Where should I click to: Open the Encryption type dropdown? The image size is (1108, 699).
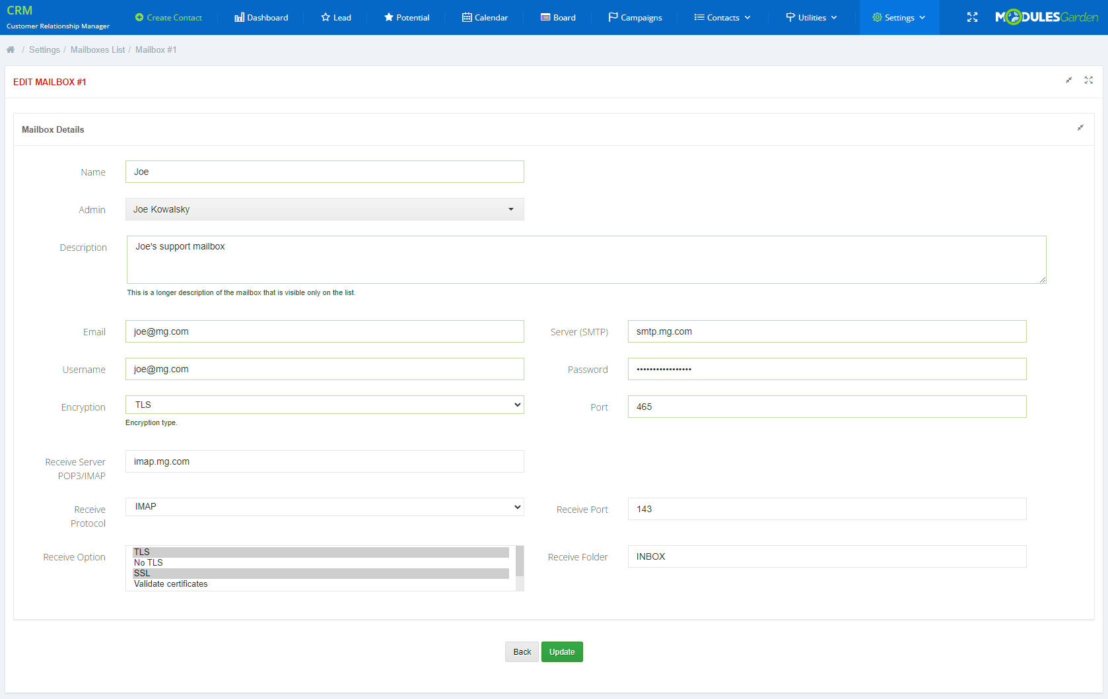[324, 405]
